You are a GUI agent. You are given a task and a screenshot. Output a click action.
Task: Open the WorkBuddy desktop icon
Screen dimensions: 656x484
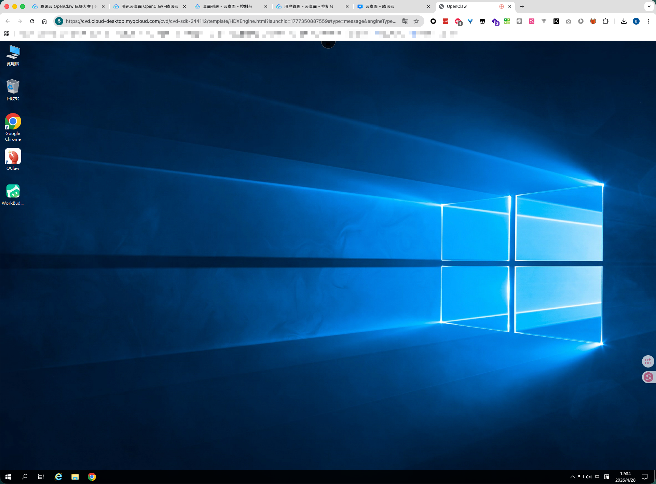pyautogui.click(x=13, y=193)
